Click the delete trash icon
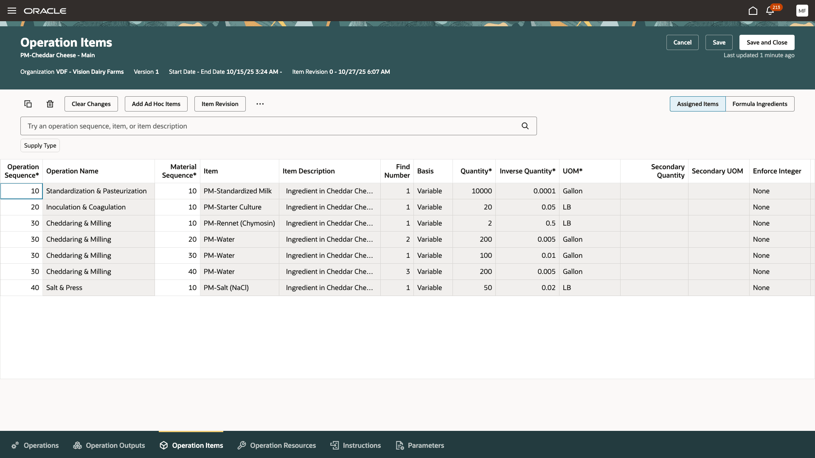The image size is (815, 458). pos(50,104)
